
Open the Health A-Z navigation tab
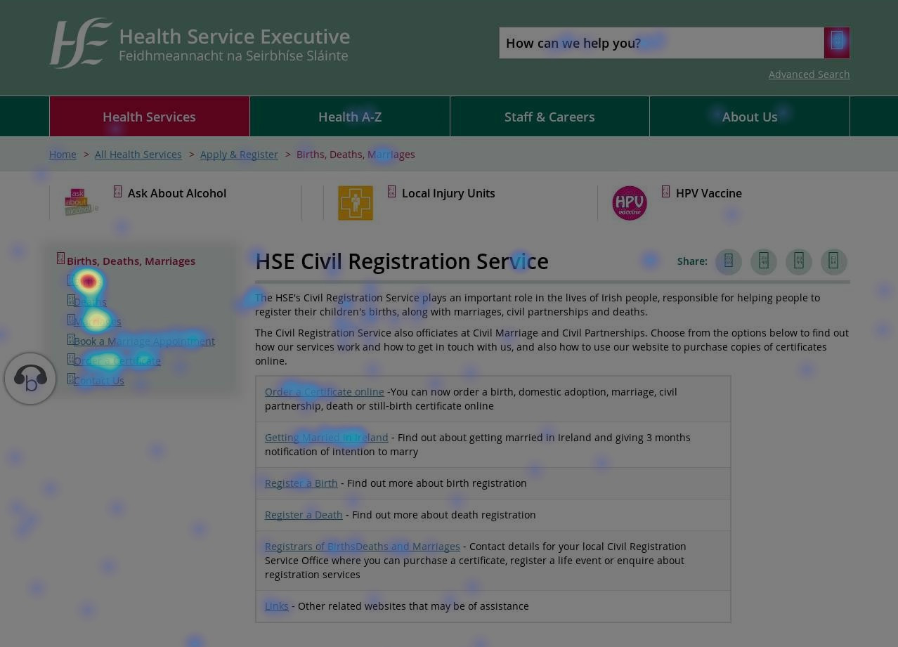(350, 117)
